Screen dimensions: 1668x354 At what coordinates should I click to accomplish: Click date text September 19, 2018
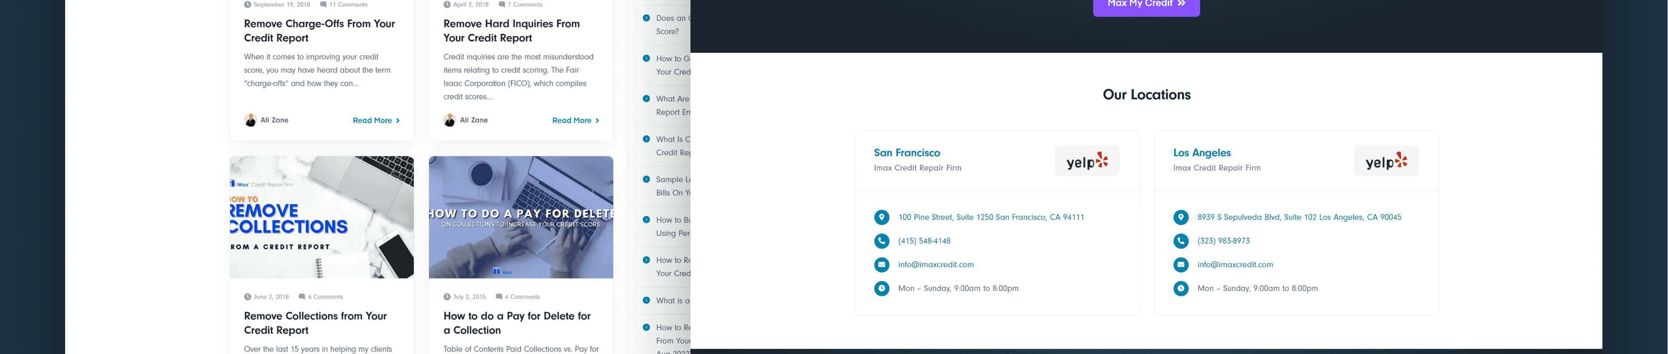pos(282,4)
